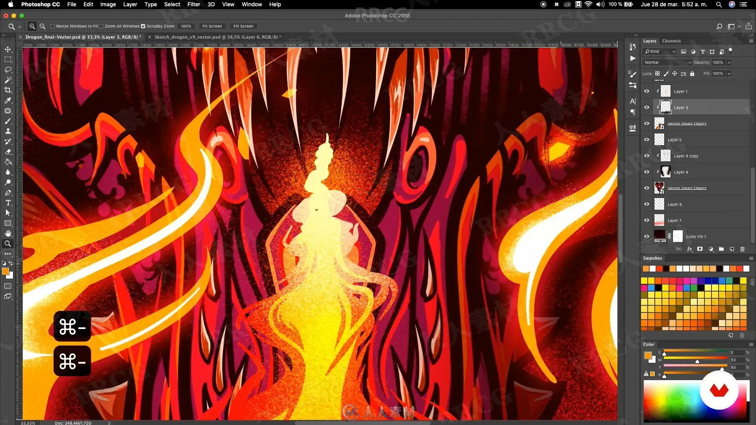The height and width of the screenshot is (425, 756).
Task: Select the Lasso tool
Action: [8, 70]
